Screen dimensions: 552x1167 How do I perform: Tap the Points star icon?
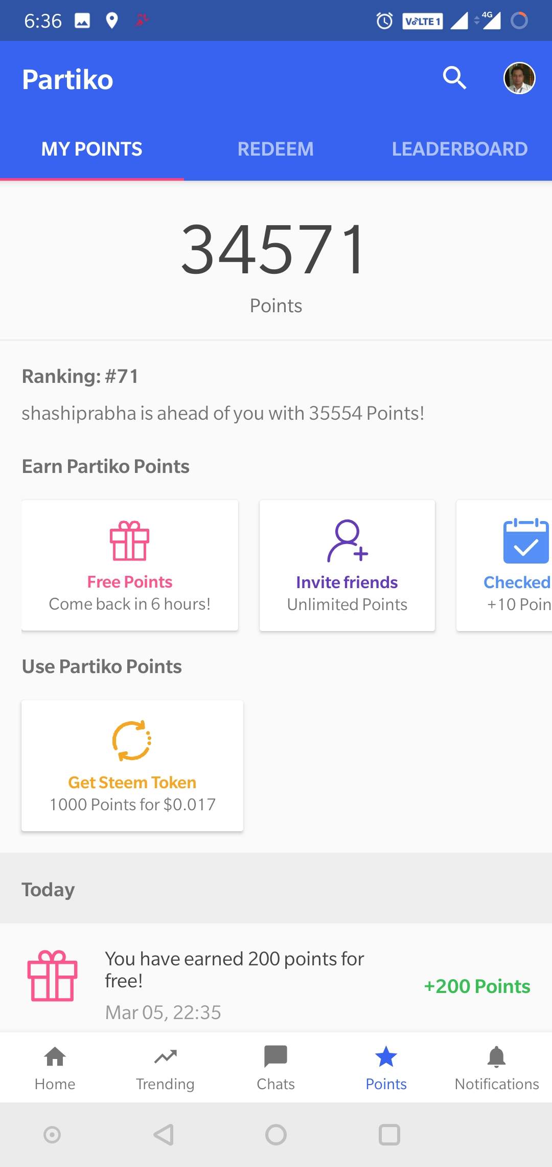386,1057
